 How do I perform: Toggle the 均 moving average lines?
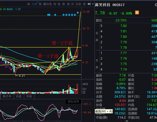(x=55, y=4)
